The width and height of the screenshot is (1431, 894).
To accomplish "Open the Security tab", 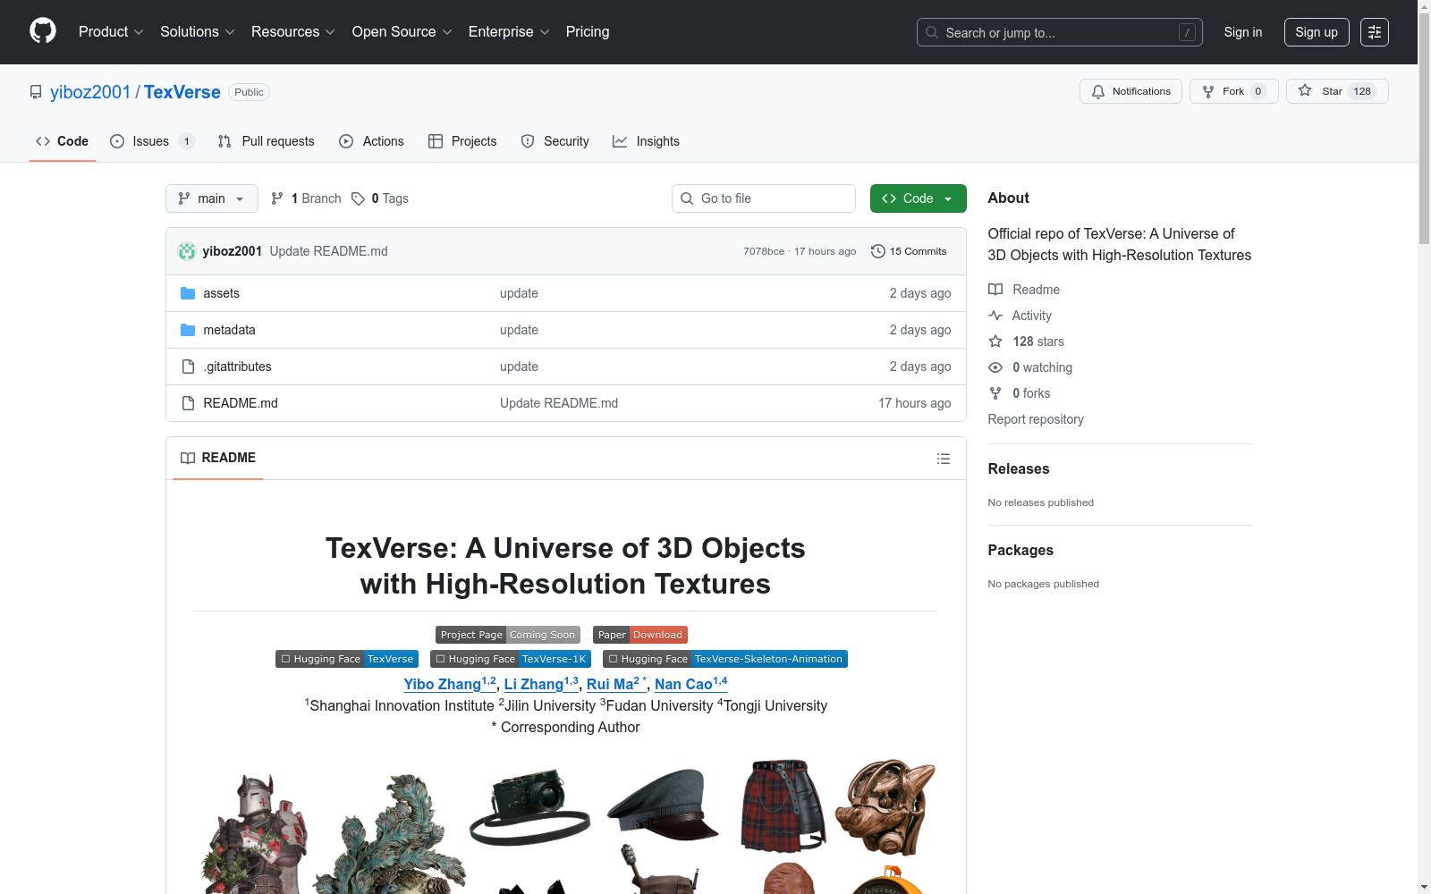I will (555, 141).
